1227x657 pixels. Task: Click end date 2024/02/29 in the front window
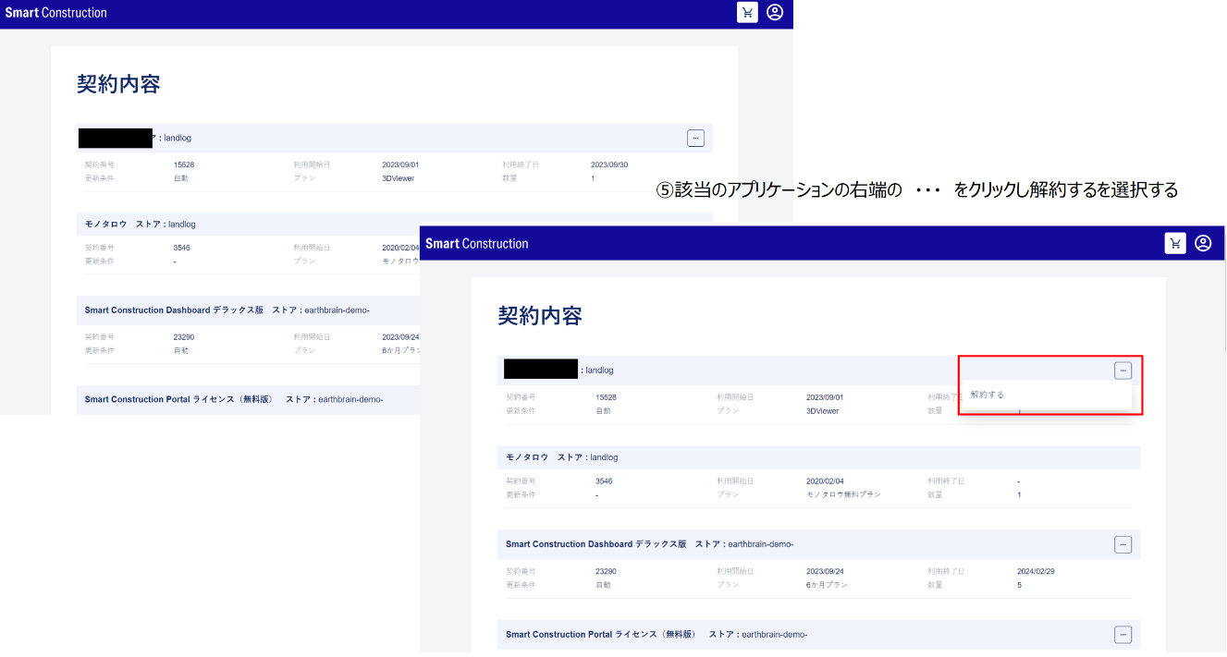pos(1036,571)
